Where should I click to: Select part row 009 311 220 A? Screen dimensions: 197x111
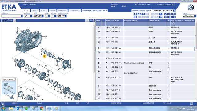click(145, 49)
